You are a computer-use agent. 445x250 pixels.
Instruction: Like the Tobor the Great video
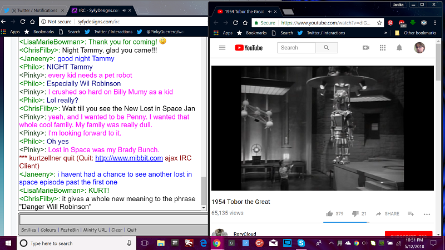pos(329,214)
